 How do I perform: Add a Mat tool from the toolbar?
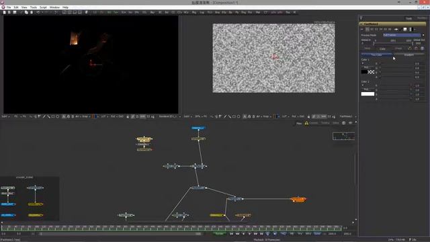click(x=258, y=12)
